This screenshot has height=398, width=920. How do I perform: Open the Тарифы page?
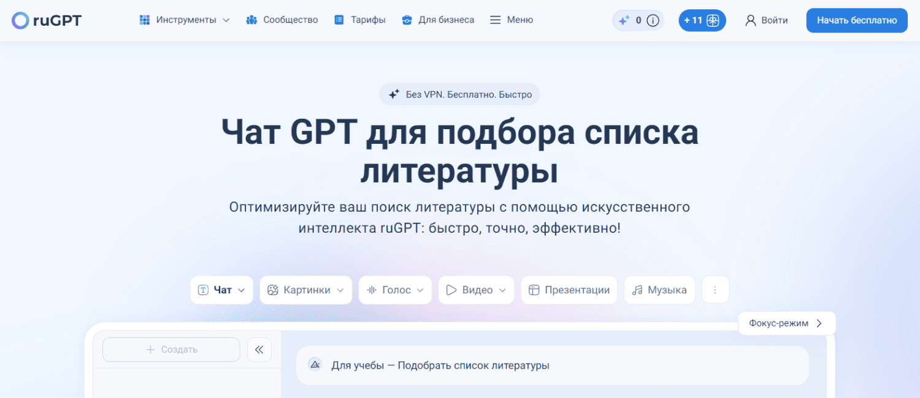click(x=360, y=20)
